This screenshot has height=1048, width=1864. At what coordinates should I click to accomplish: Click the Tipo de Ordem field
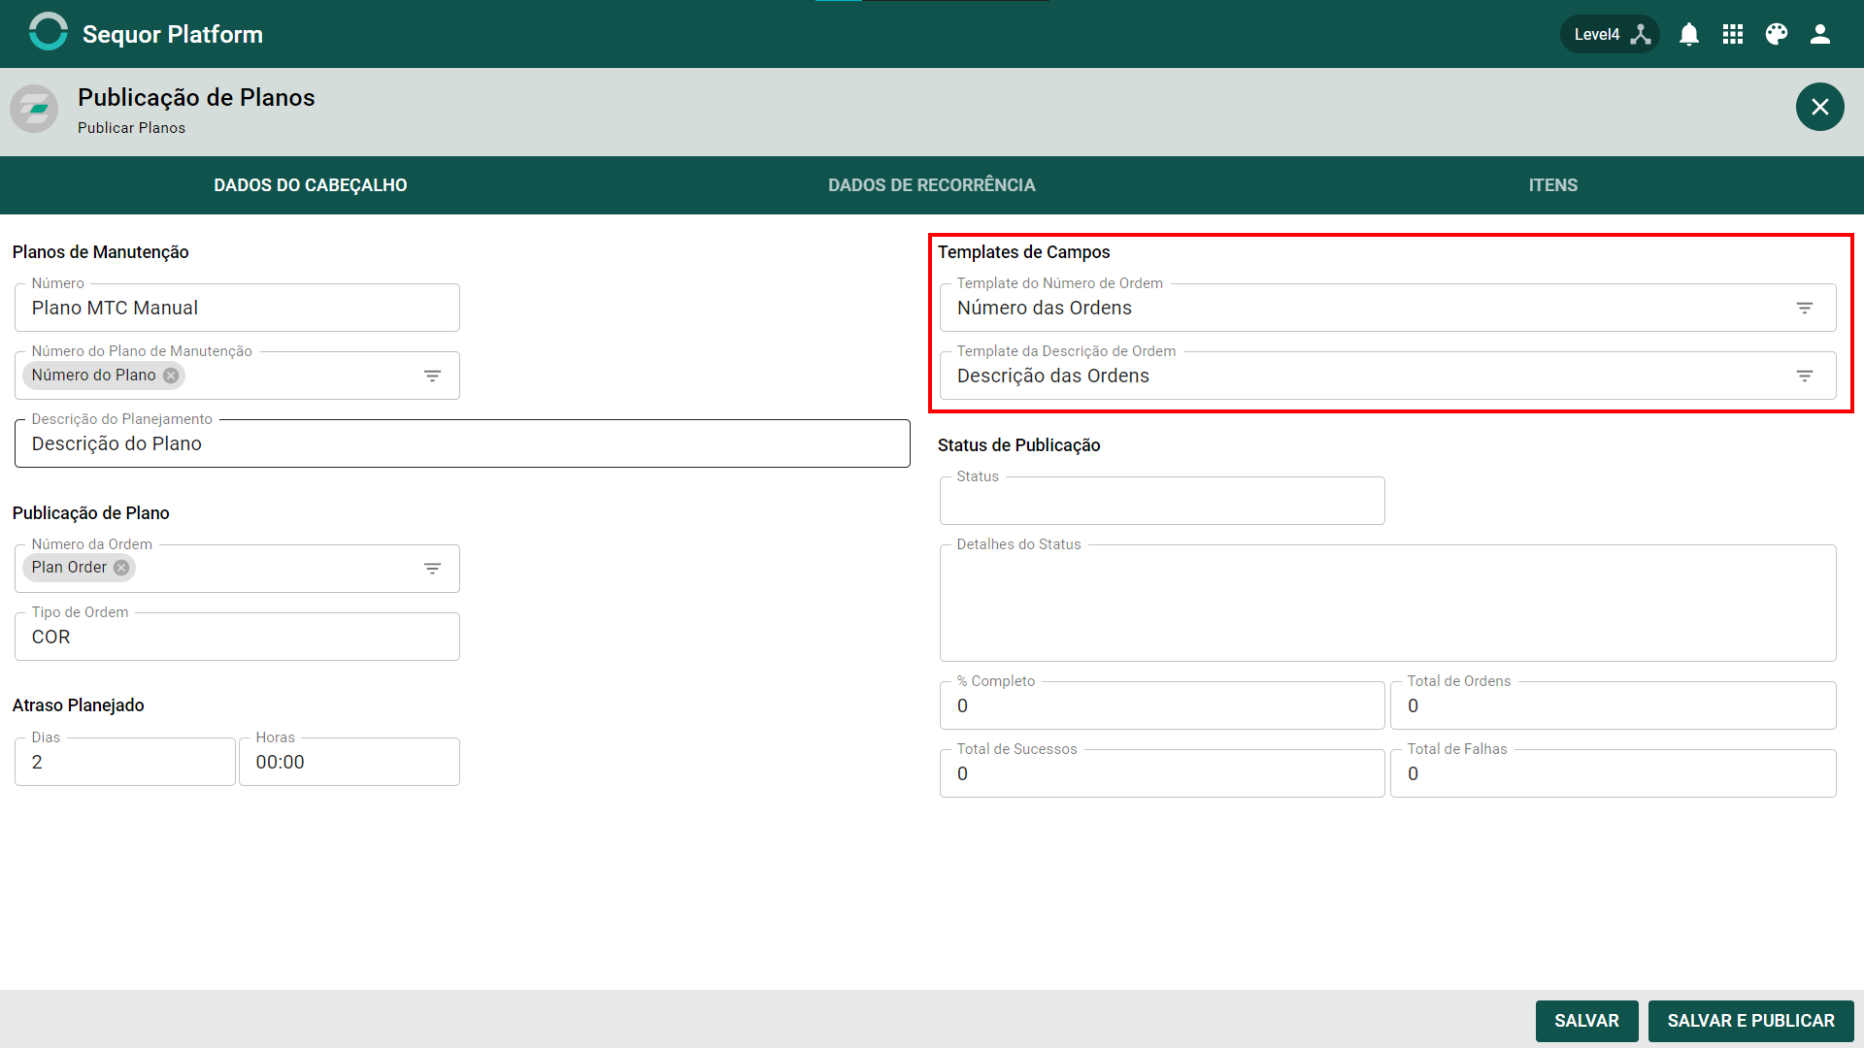(237, 637)
